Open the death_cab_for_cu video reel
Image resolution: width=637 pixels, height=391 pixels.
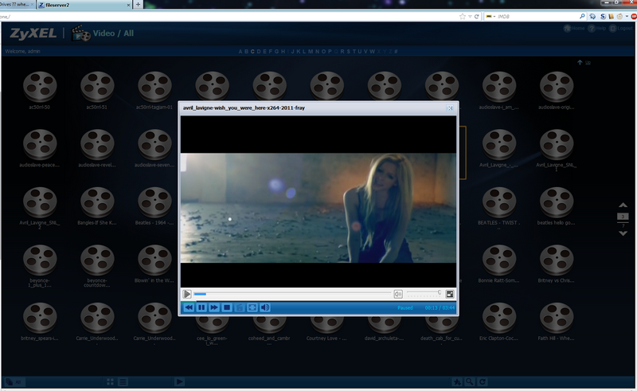(x=442, y=324)
